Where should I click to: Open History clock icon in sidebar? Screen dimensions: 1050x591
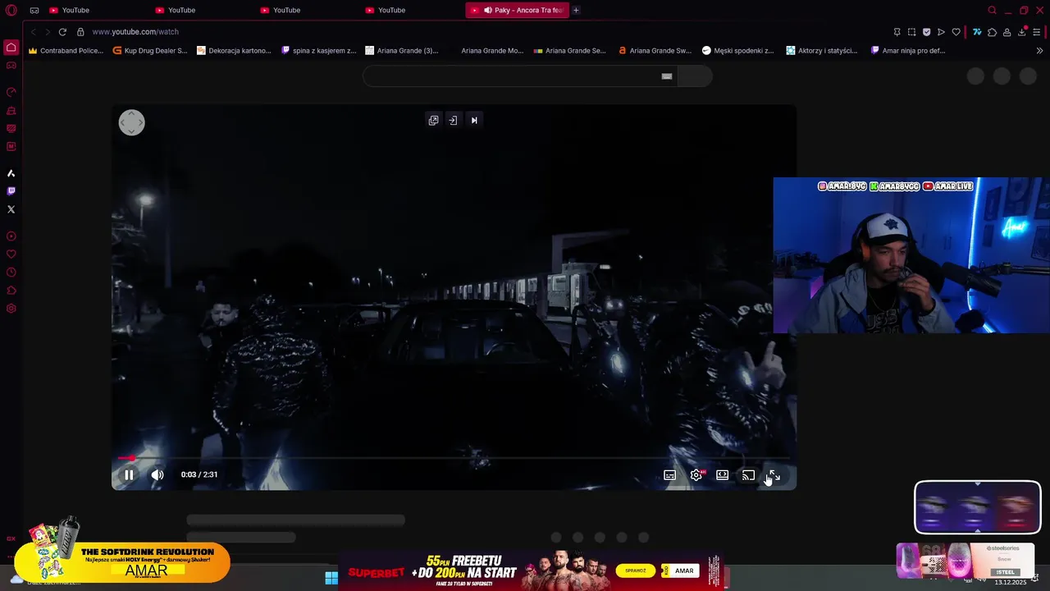[11, 273]
